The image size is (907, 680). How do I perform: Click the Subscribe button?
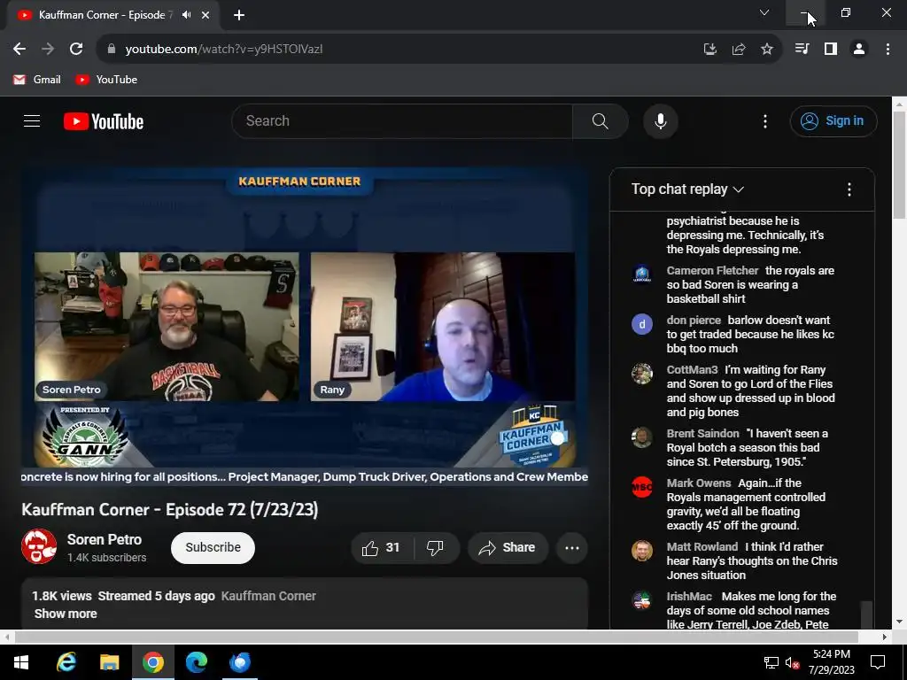(x=213, y=547)
